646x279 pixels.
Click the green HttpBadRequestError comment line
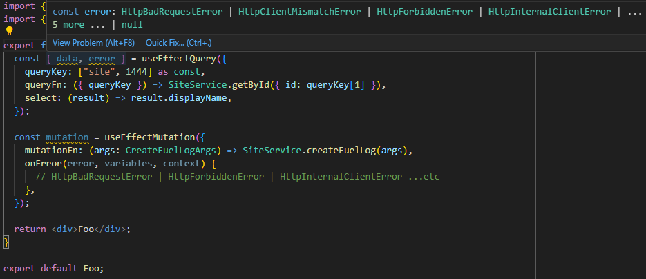pos(237,177)
